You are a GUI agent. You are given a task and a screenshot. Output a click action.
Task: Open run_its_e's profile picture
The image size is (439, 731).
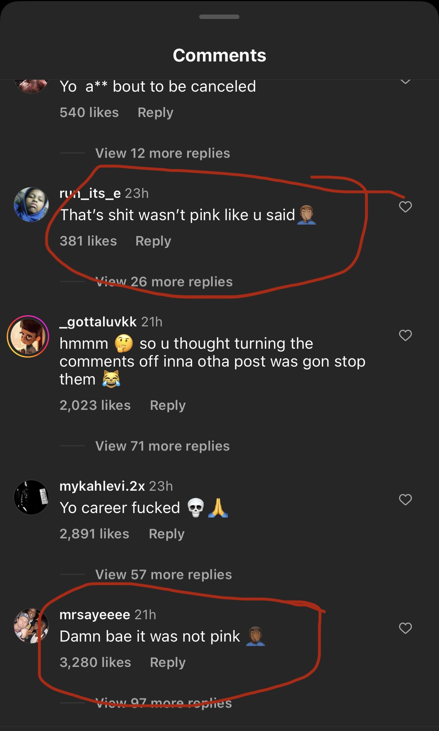(31, 205)
